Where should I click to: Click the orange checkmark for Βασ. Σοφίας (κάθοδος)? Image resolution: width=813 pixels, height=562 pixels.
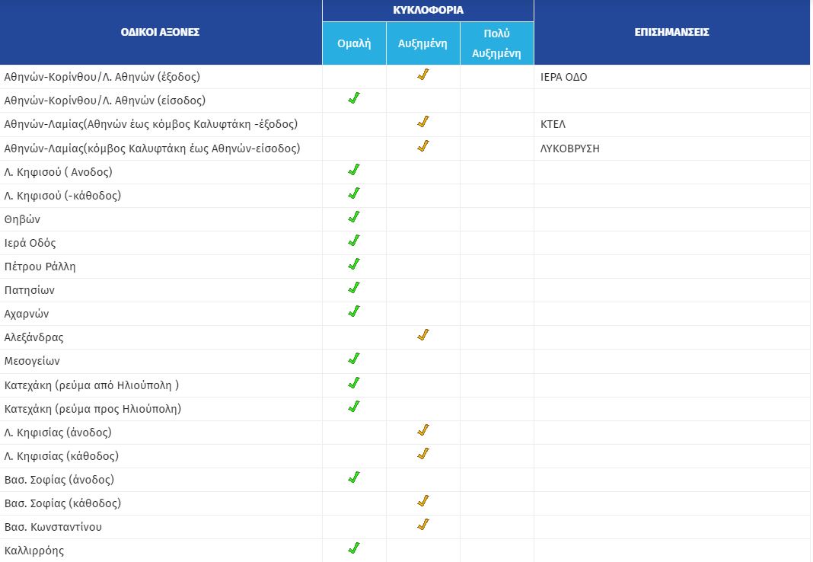[x=423, y=501]
